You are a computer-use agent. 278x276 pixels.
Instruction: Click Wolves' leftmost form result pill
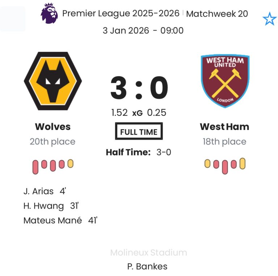coord(35,167)
